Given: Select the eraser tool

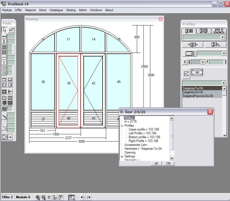Looking at the screenshot, I should tap(11, 30).
